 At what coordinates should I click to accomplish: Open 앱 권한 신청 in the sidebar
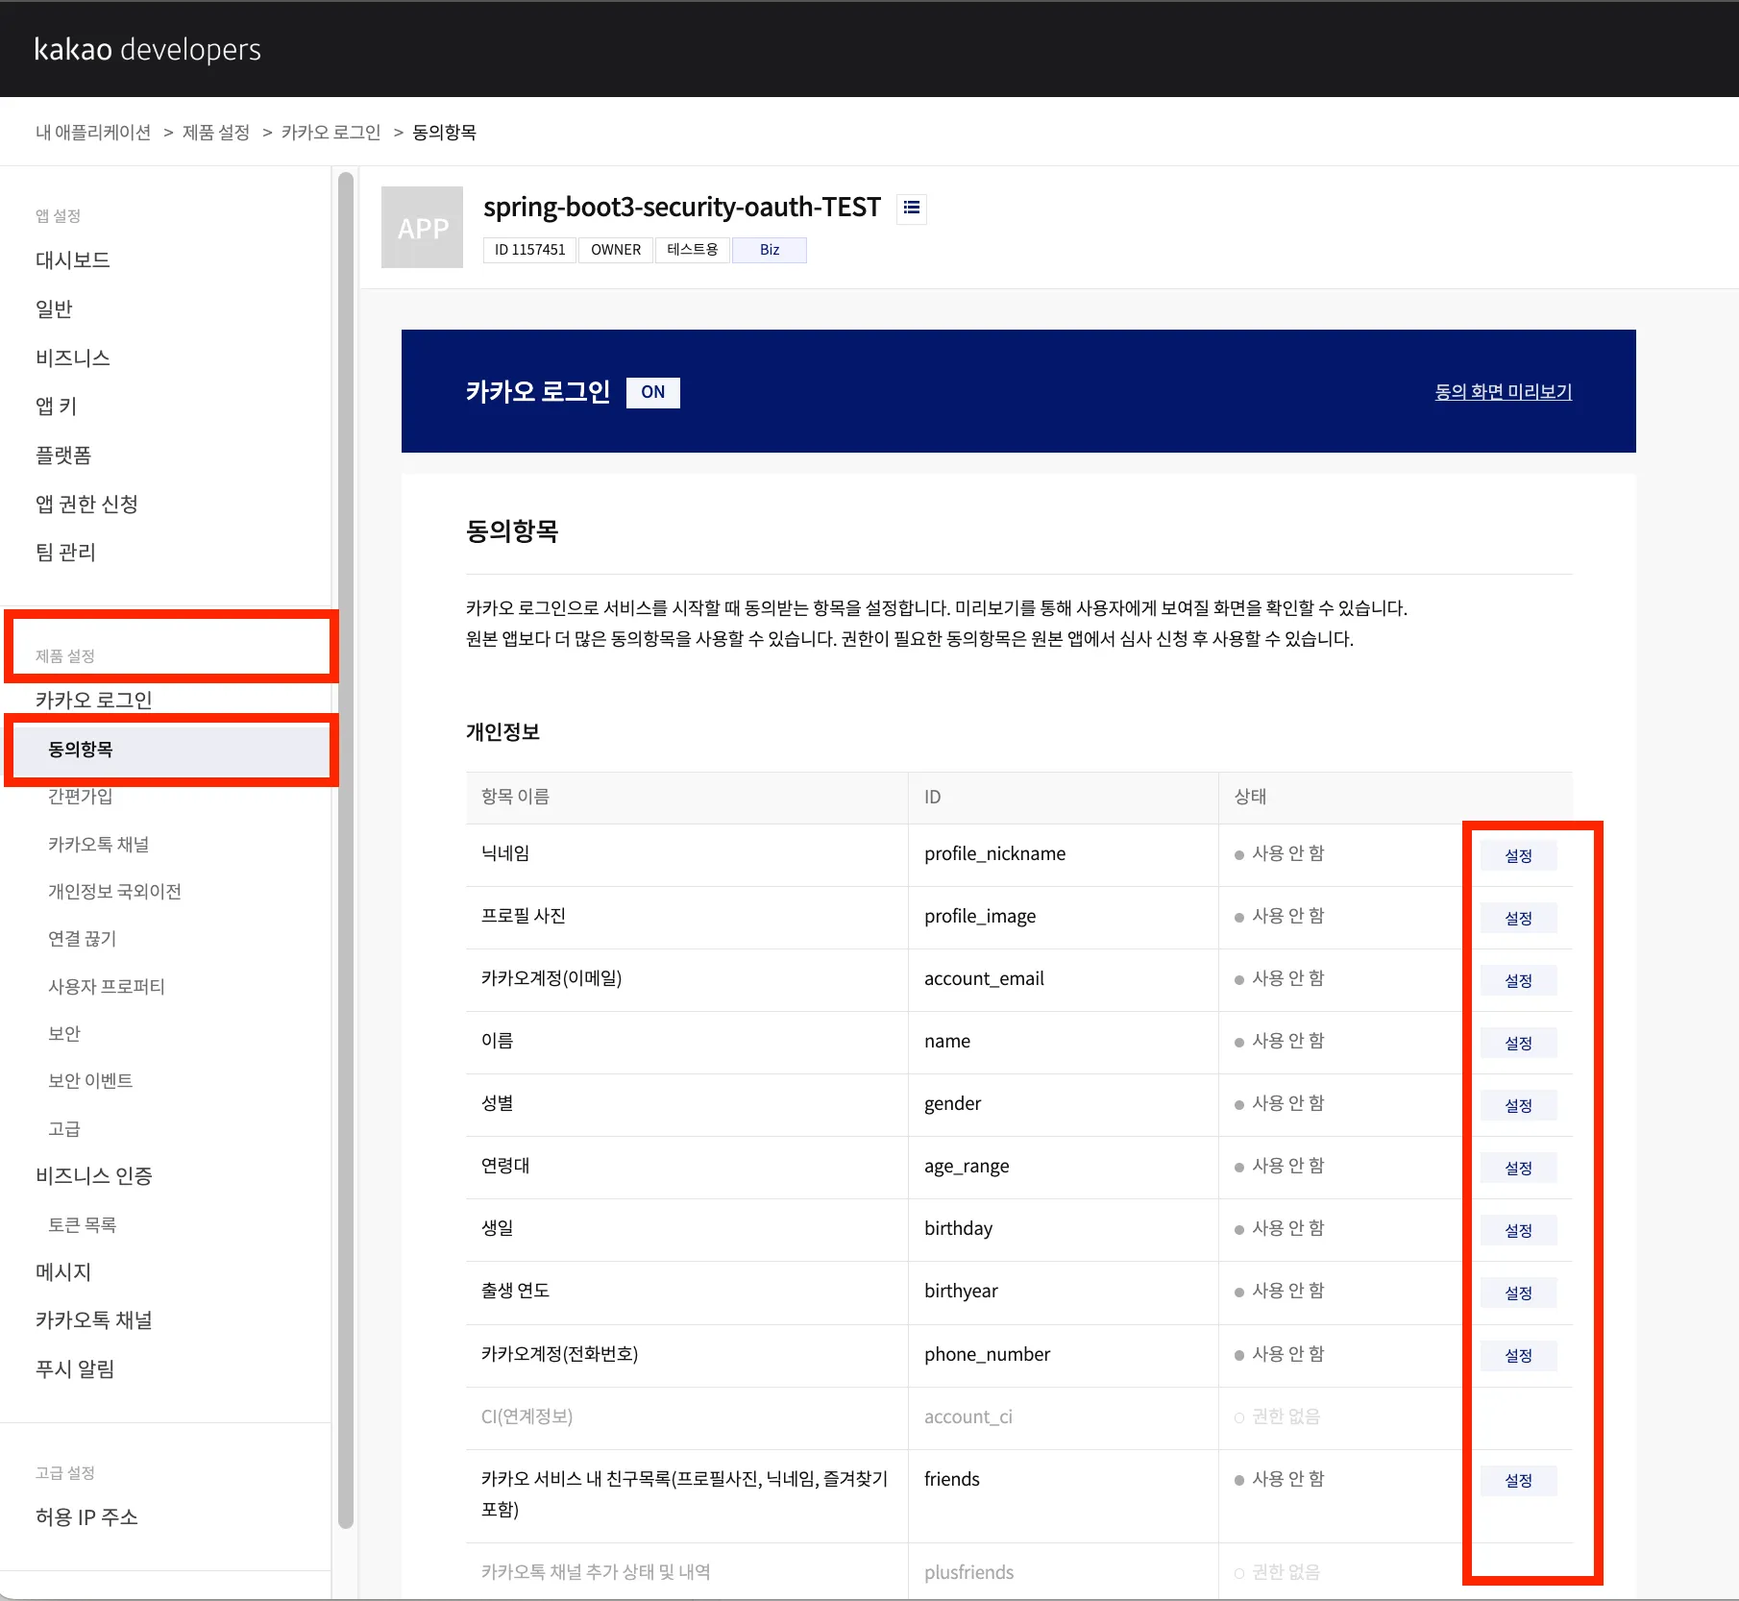86,505
